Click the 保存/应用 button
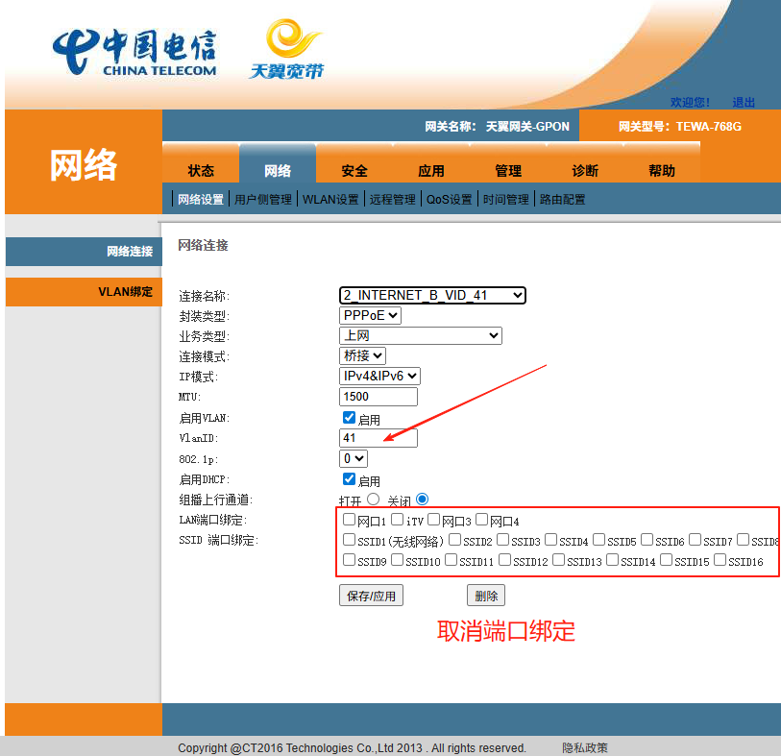This screenshot has width=781, height=756. pyautogui.click(x=371, y=596)
